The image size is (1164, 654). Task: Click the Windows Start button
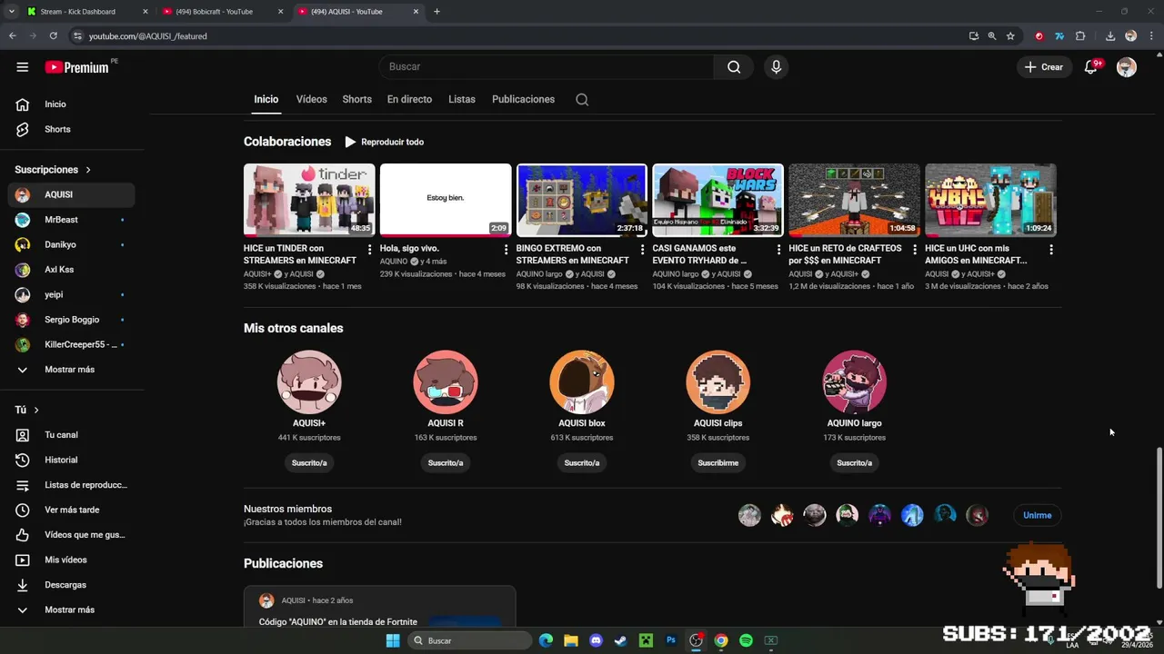click(x=393, y=640)
